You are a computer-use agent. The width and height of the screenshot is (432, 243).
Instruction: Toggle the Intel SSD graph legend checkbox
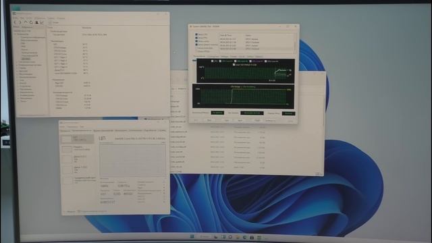(234, 65)
